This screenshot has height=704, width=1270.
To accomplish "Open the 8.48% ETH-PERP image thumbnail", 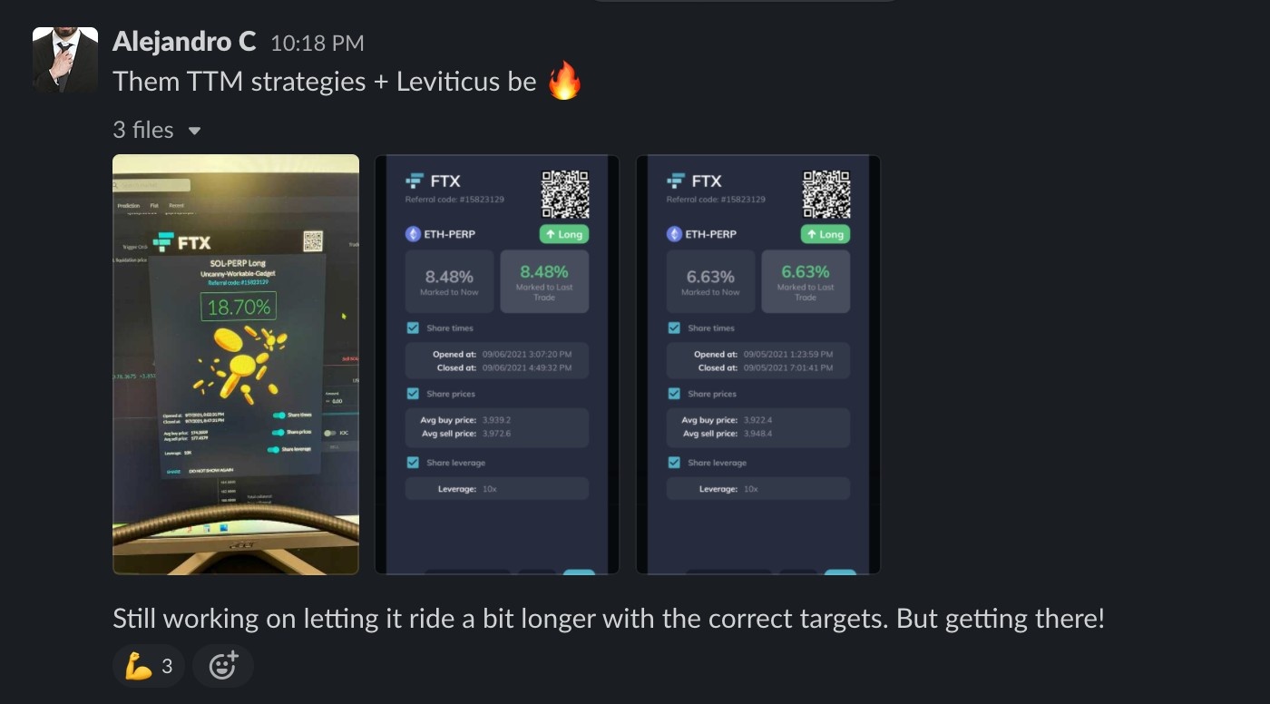I will coord(497,365).
